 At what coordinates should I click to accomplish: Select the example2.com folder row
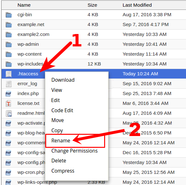[94, 34]
